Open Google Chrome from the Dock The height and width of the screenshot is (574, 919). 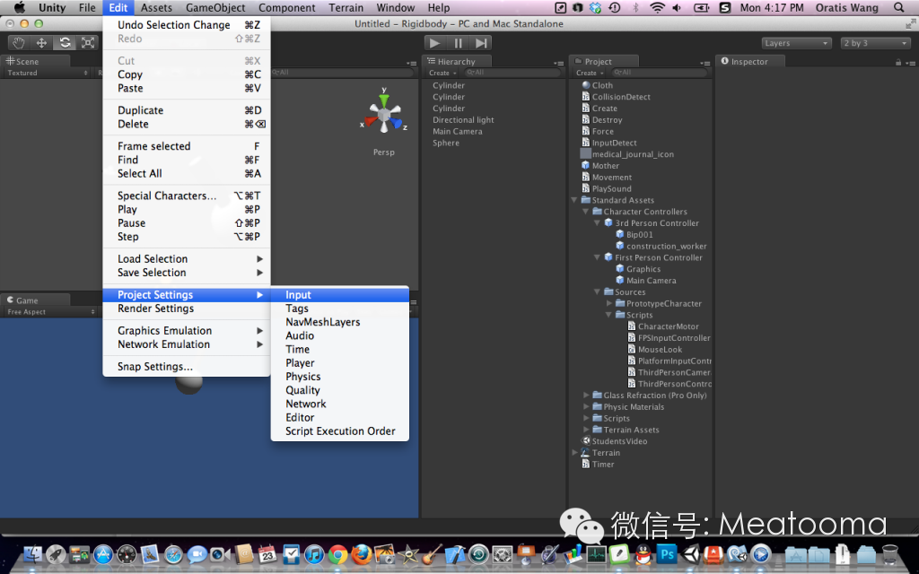point(337,552)
